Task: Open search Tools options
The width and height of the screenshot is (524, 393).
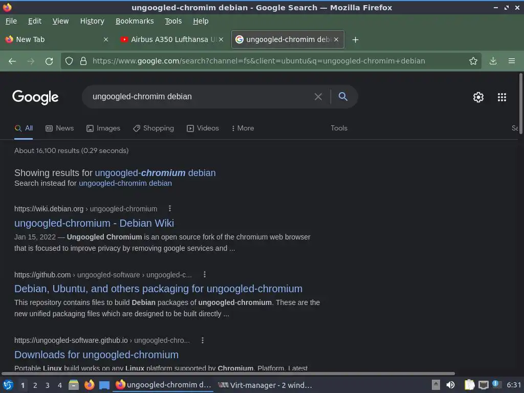Action: tap(339, 128)
